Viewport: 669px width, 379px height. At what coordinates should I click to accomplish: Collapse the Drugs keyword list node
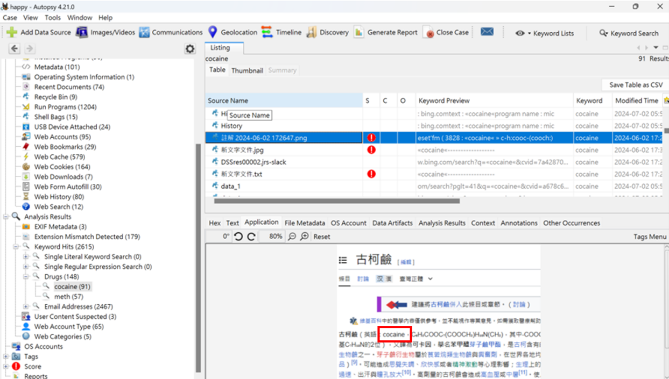[26, 276]
